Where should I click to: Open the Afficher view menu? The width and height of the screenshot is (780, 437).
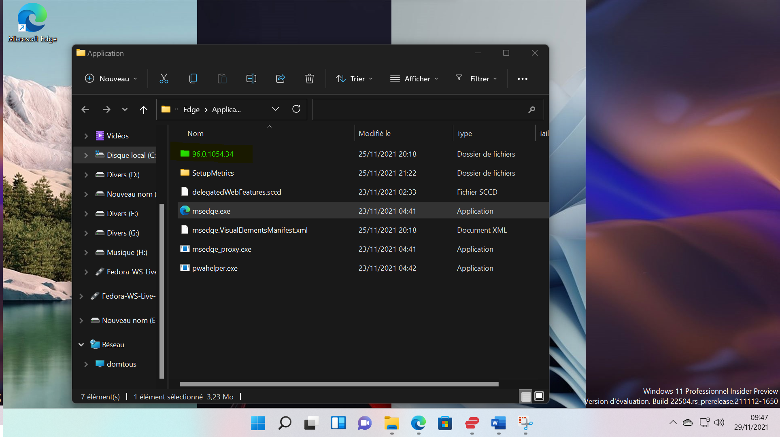point(414,78)
